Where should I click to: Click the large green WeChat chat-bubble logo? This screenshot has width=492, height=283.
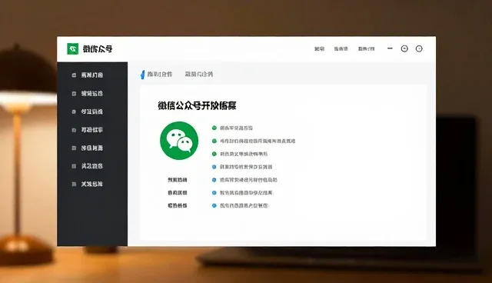point(179,141)
